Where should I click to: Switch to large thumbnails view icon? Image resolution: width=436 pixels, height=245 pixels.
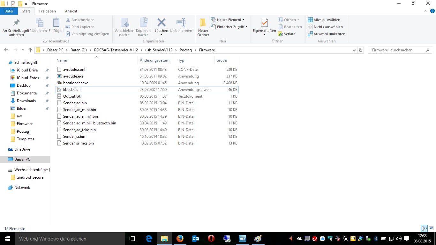coord(431,228)
